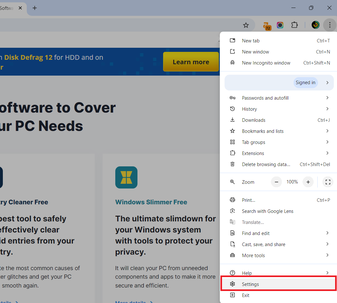Expand Bookmarks and lists submenu arrow
337x303 pixels.
[327, 131]
